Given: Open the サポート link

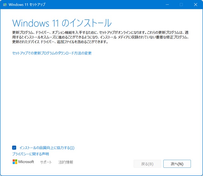Looking at the screenshot, I should tap(46, 162).
